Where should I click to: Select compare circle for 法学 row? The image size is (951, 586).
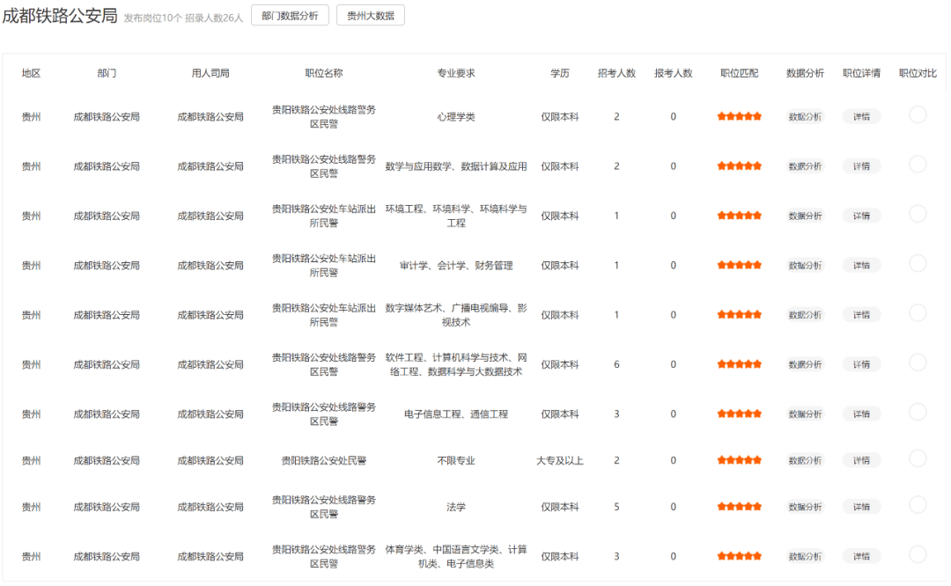point(918,505)
